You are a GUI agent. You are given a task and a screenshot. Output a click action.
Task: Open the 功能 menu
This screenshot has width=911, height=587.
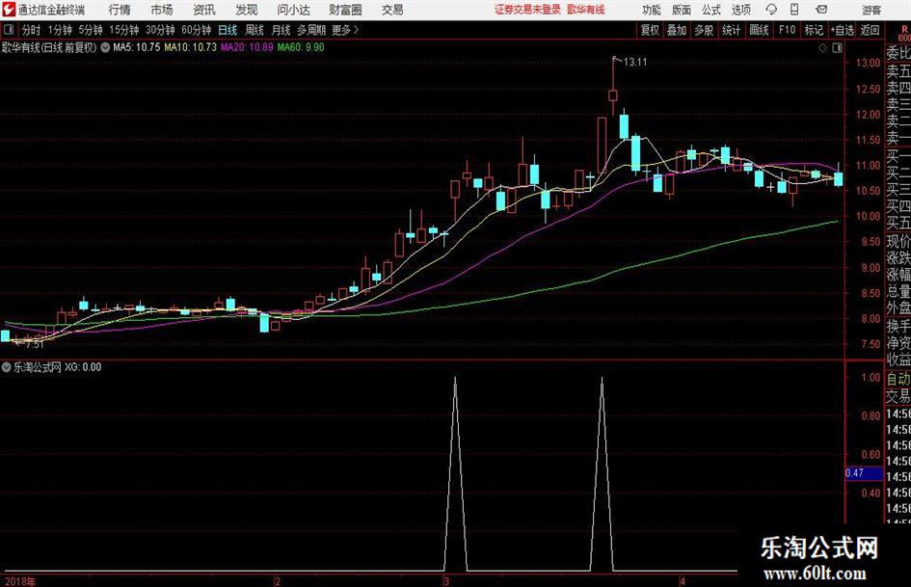coord(652,10)
